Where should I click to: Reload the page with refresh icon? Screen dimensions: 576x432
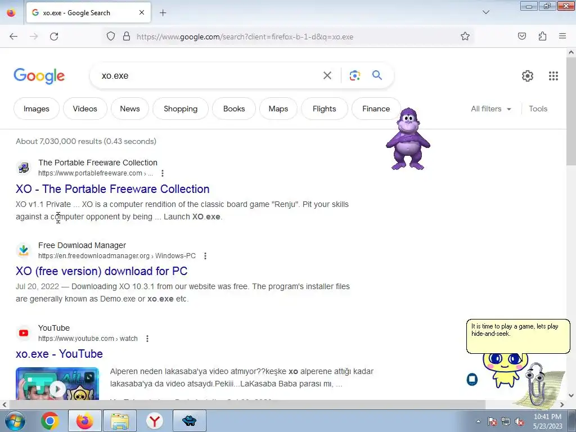(x=54, y=37)
